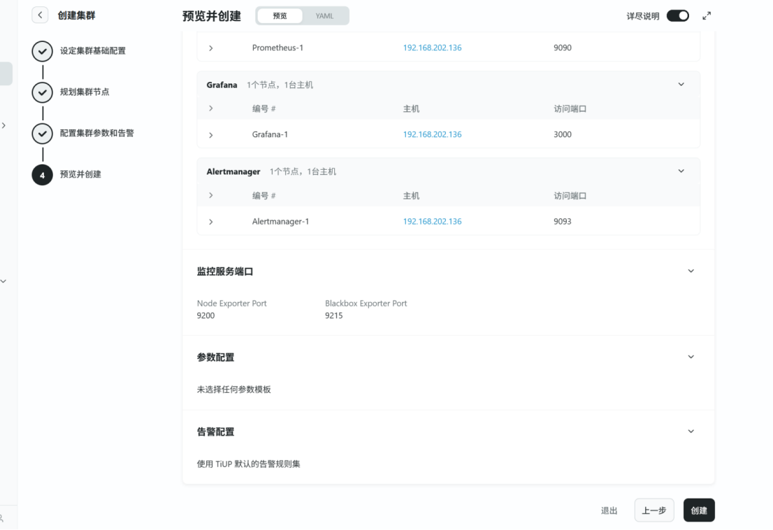This screenshot has width=773, height=530.
Task: Expand the Alertmanager-1 row details
Action: click(x=211, y=222)
